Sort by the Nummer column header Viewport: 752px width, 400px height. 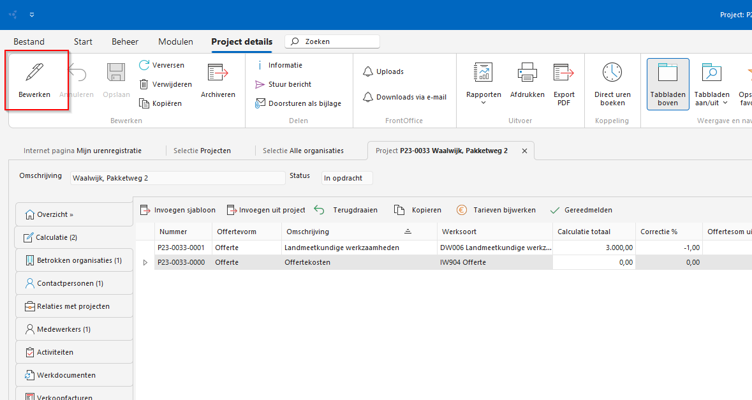[x=183, y=232]
